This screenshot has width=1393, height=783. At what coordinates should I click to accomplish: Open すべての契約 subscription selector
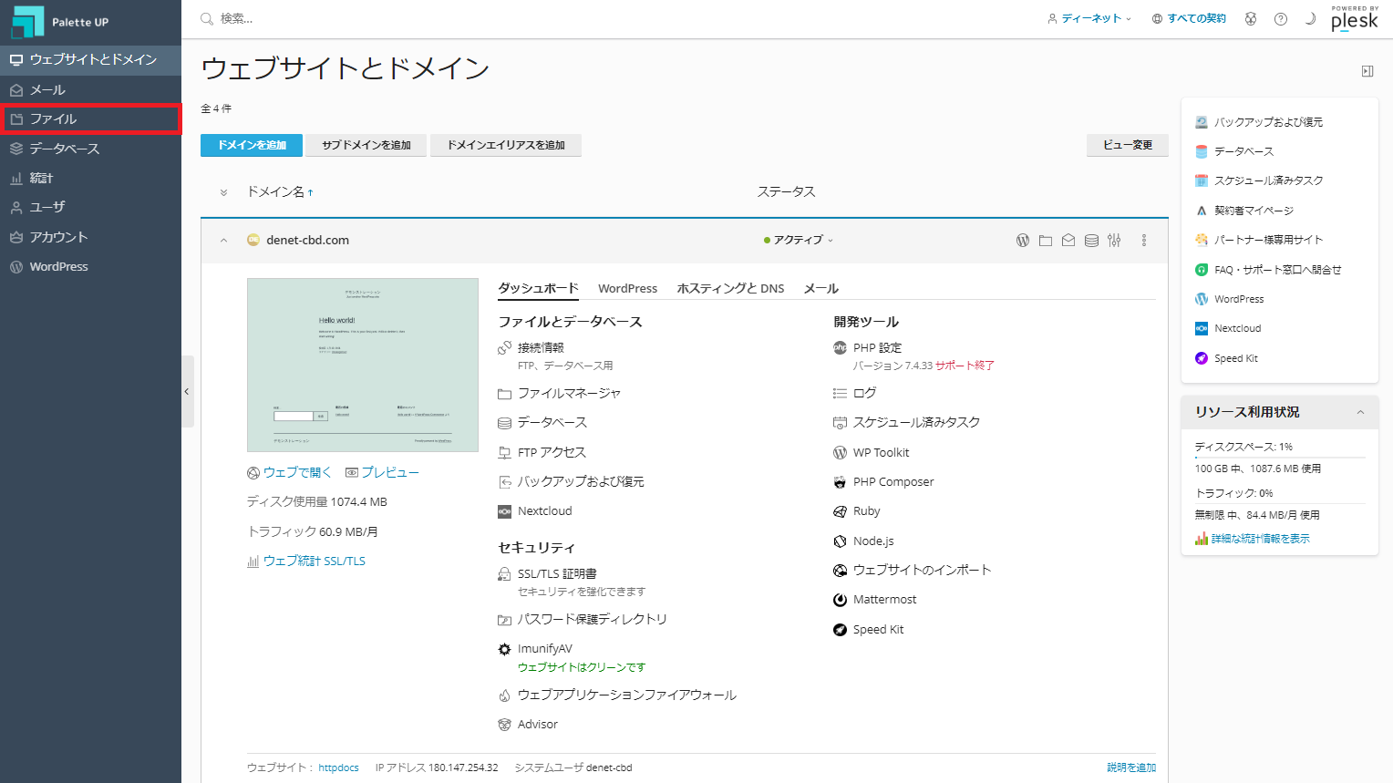tap(1189, 18)
